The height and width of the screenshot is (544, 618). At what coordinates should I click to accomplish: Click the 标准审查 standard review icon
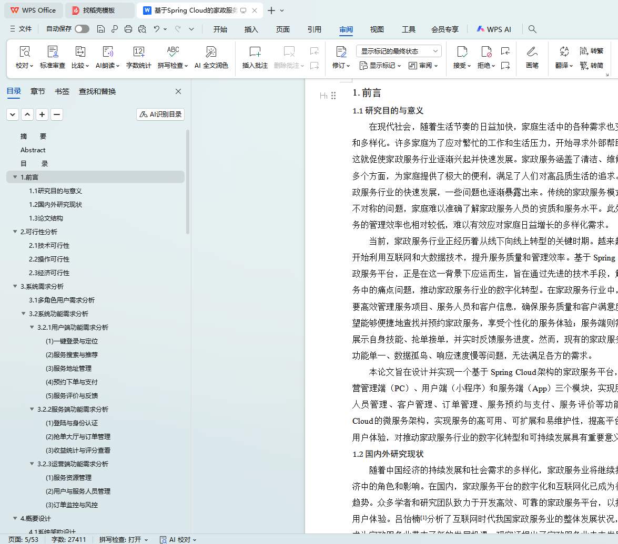[53, 52]
